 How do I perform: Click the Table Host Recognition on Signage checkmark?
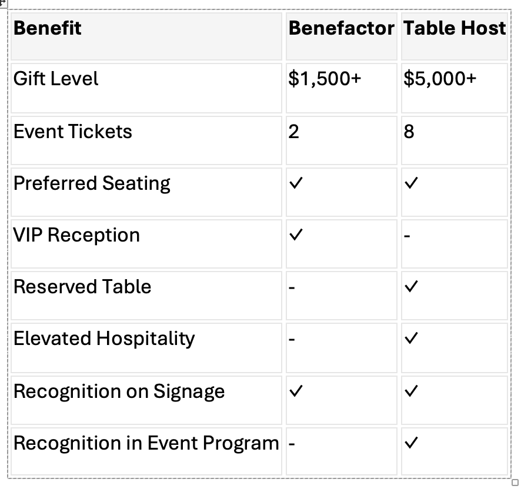410,391
